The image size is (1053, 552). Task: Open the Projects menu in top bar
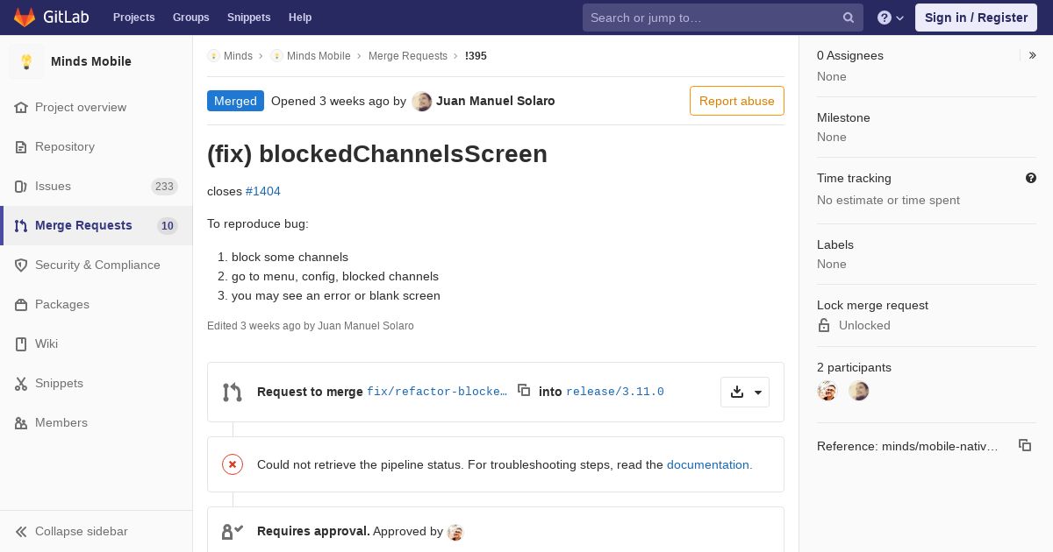133,18
